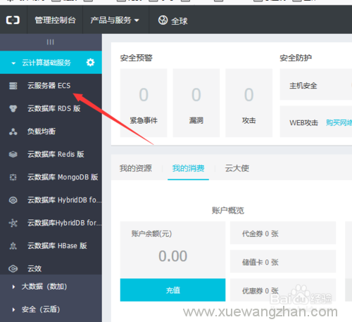Open the 产品与服务 dropdown menu
352x322 pixels.
[x=115, y=20]
